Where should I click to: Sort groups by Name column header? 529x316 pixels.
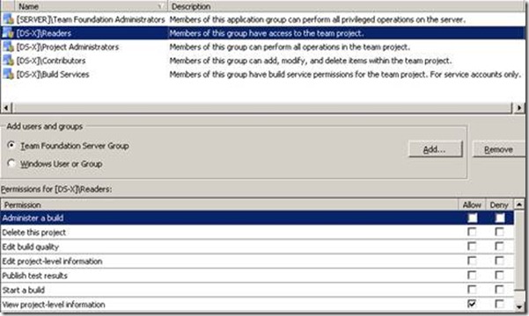(91, 6)
